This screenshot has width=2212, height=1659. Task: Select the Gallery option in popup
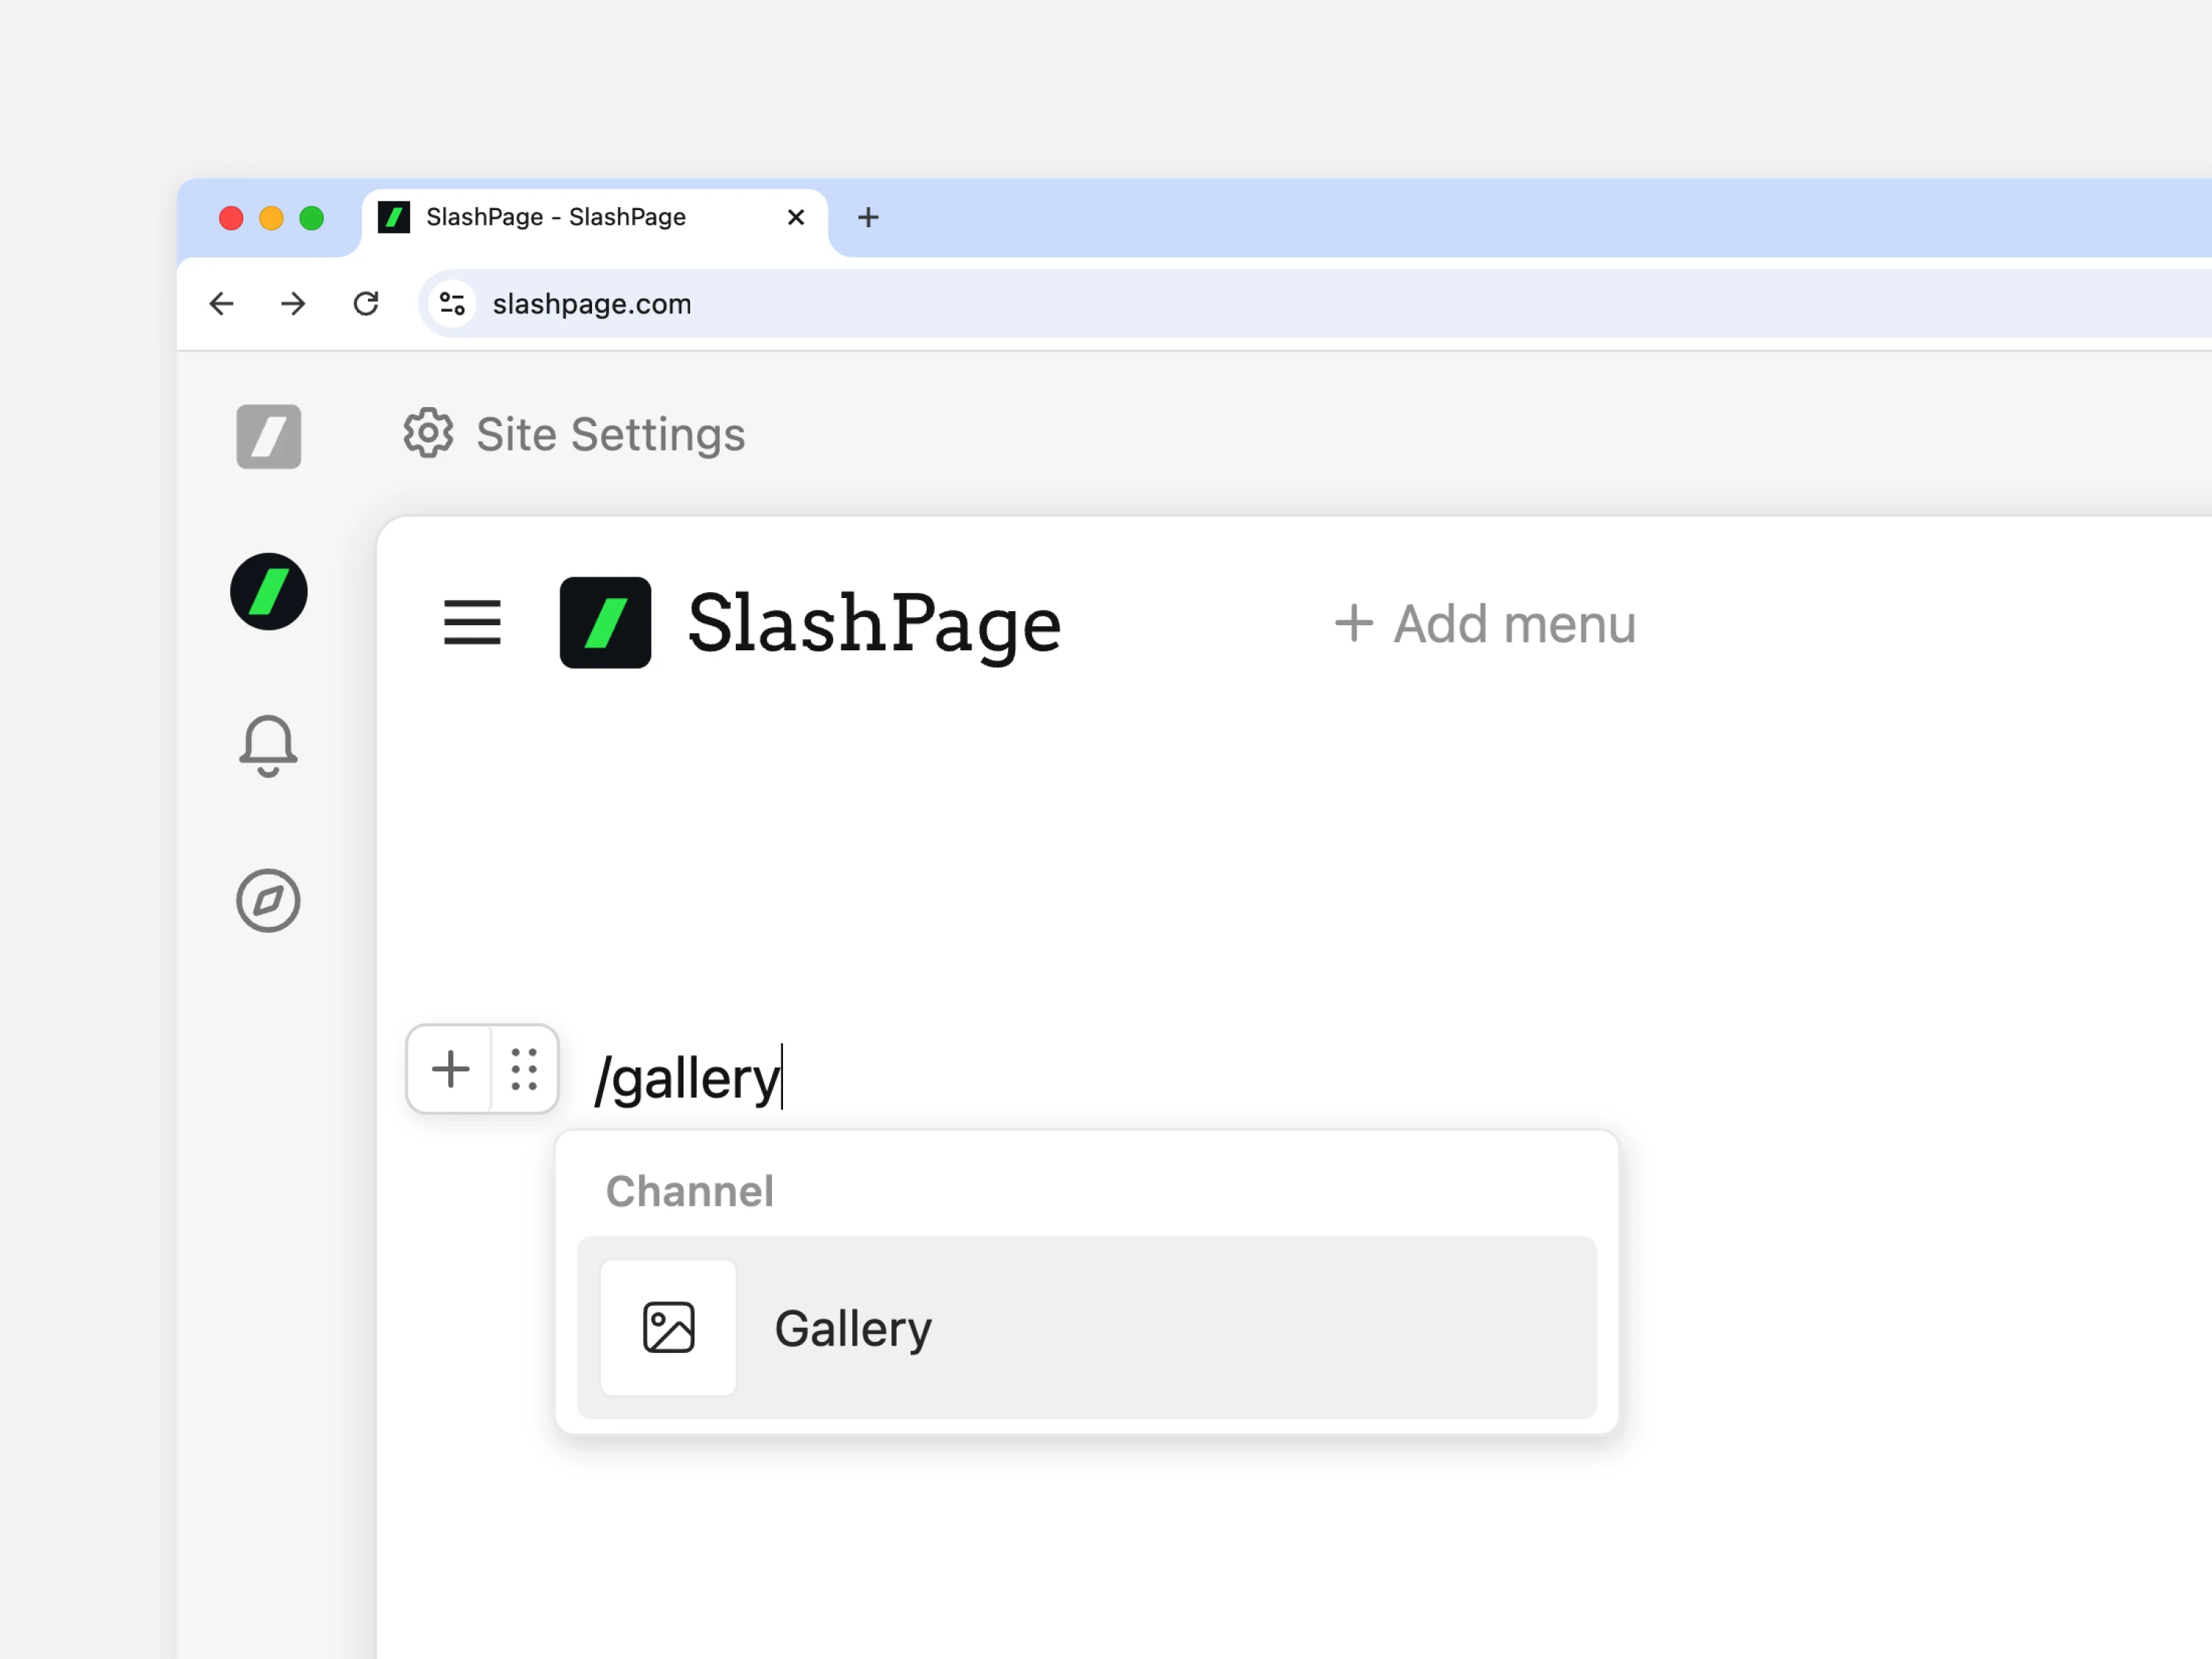1086,1327
